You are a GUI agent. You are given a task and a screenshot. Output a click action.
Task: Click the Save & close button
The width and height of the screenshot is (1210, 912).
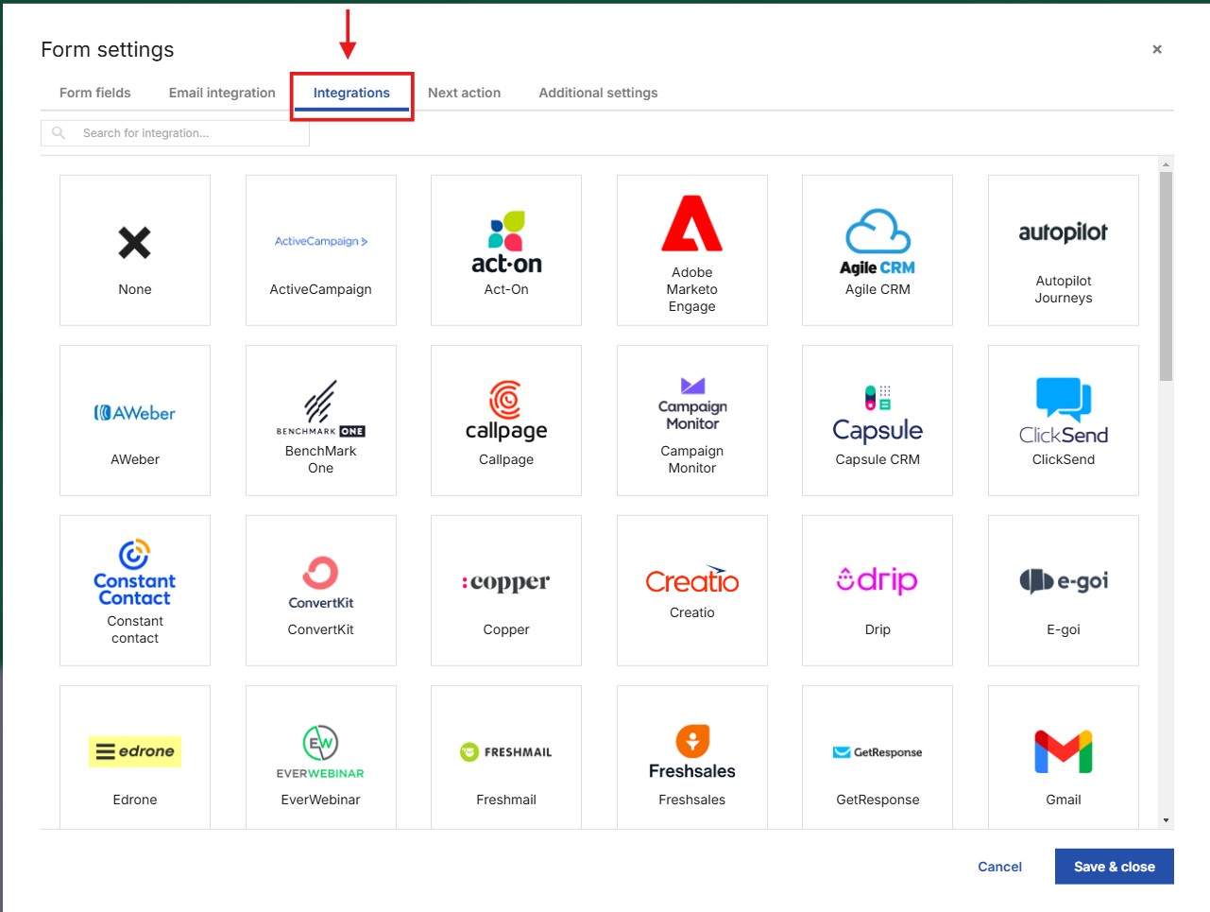click(x=1114, y=867)
